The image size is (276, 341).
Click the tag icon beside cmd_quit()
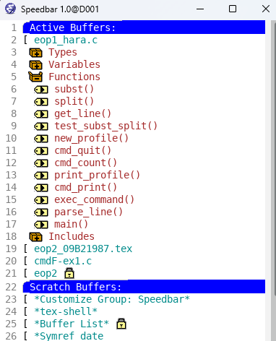41,151
